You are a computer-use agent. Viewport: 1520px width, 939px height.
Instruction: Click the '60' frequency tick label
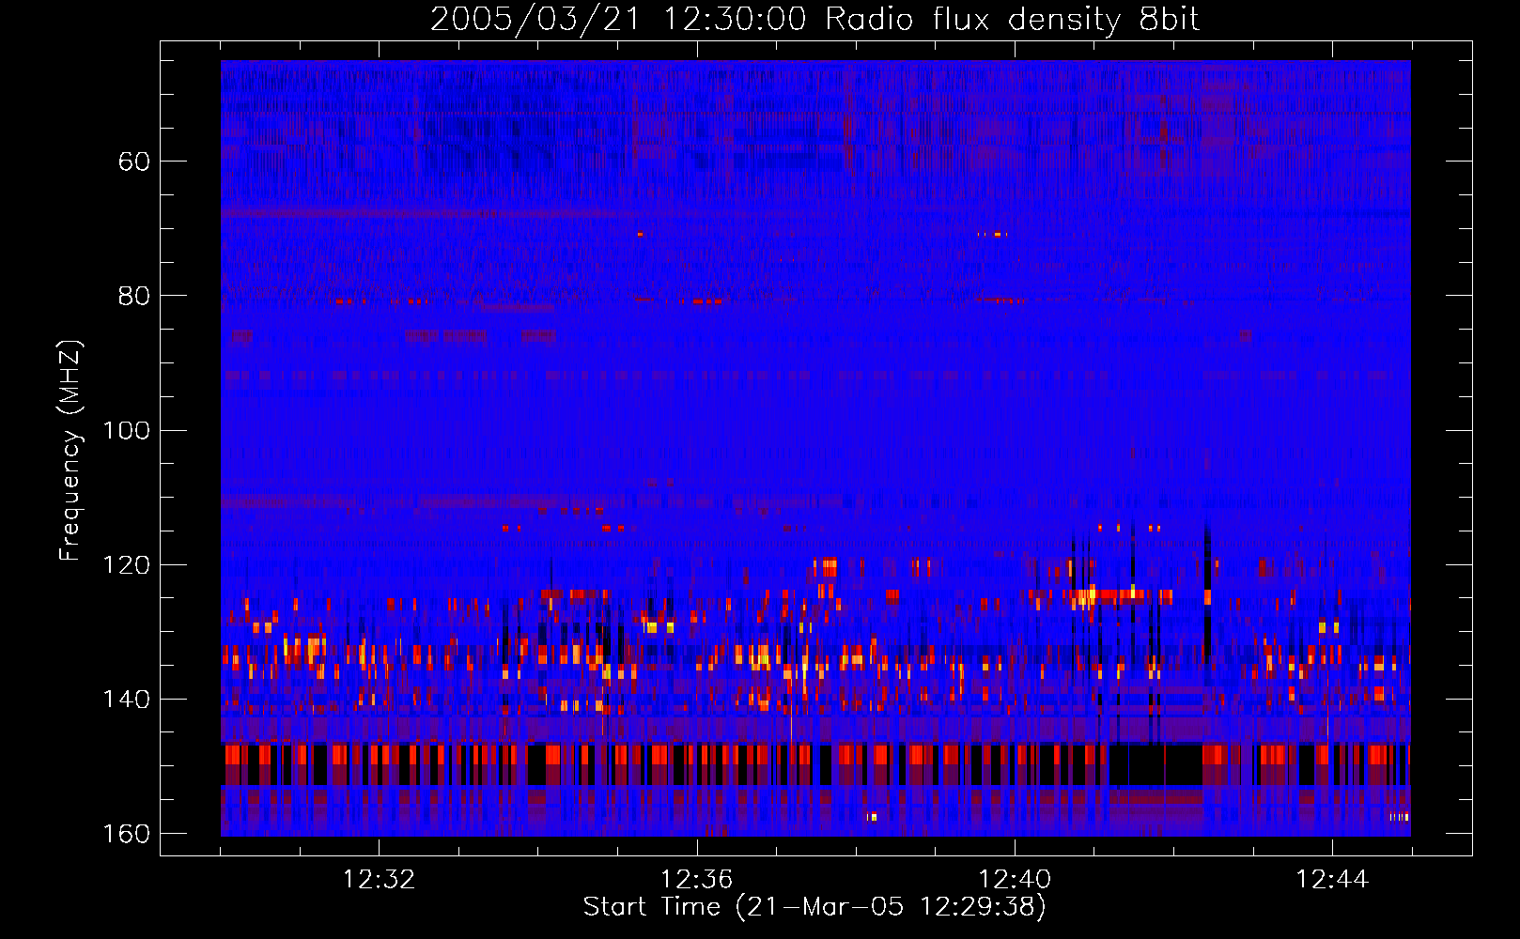click(134, 162)
